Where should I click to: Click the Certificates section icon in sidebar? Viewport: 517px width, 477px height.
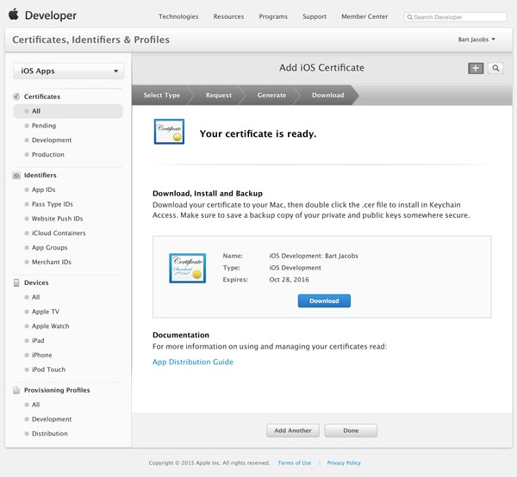click(16, 96)
